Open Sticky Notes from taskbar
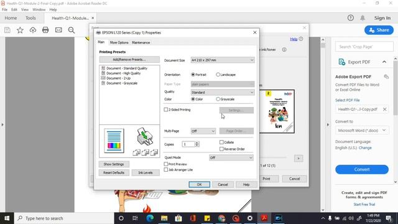The height and width of the screenshot is (224, 398). [207, 218]
